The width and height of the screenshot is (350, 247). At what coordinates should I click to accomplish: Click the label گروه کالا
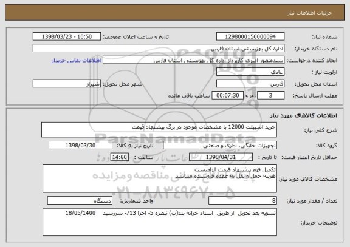tap(327, 146)
